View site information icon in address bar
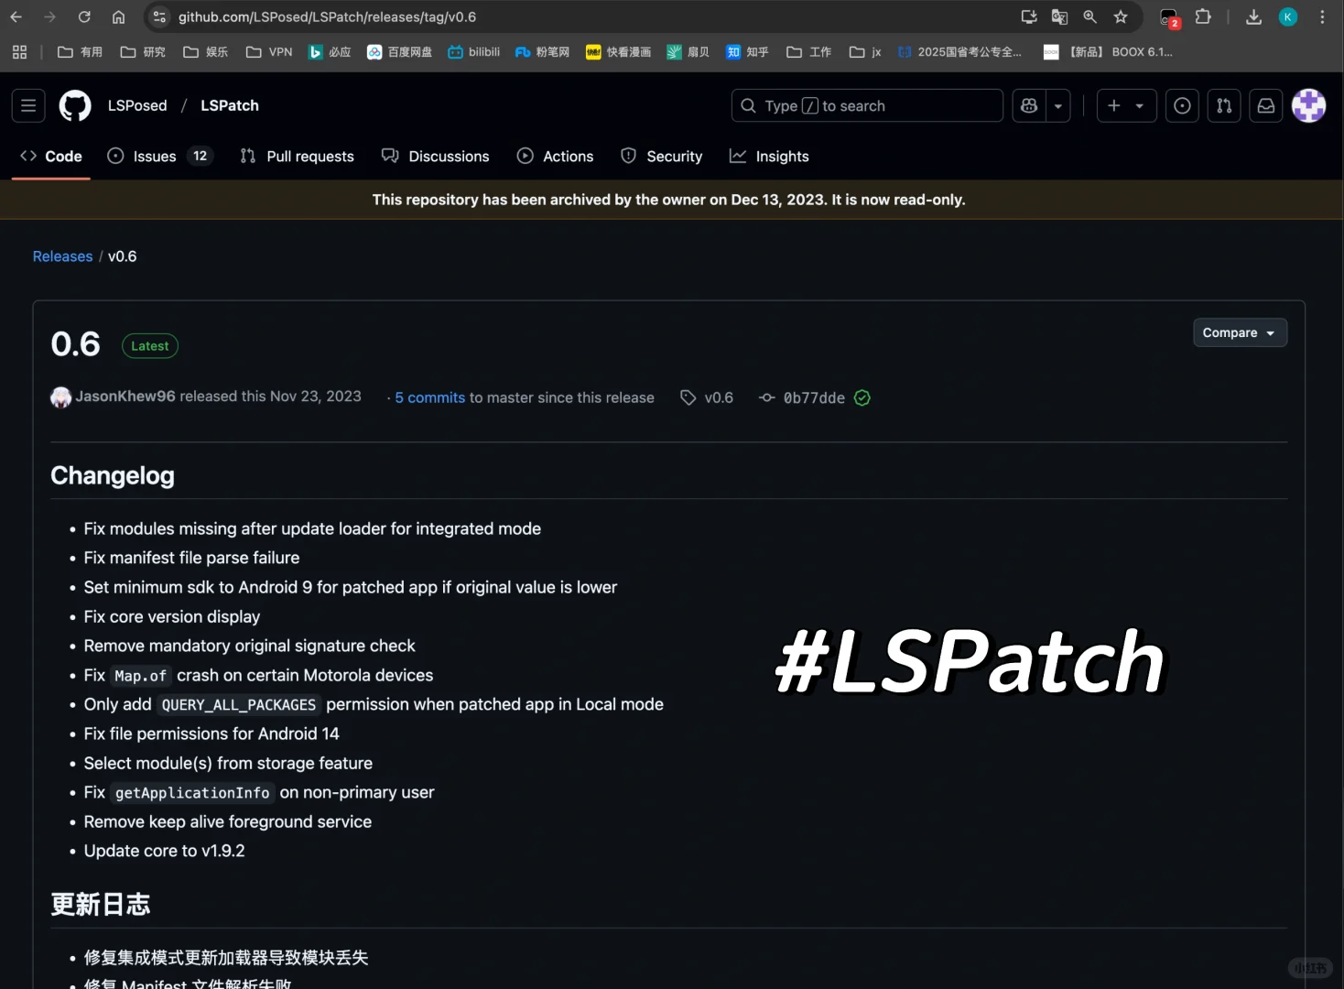The height and width of the screenshot is (989, 1344). click(159, 16)
